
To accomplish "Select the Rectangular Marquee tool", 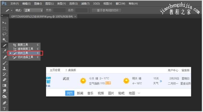I will 4,28.
